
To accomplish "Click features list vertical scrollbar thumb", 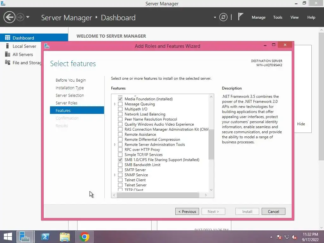I will point(211,144).
